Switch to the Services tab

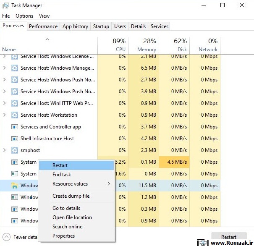pos(160,26)
